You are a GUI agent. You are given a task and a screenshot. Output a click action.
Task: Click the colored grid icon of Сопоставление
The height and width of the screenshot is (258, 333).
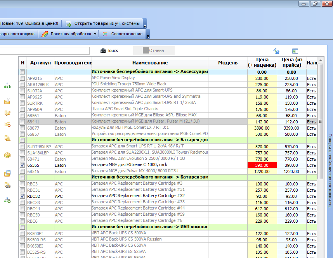coord(105,34)
